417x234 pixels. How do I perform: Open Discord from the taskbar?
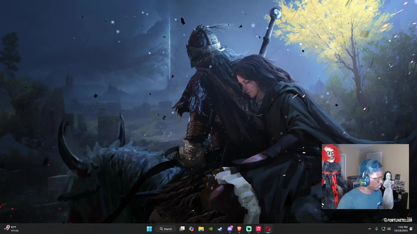[x=230, y=229]
